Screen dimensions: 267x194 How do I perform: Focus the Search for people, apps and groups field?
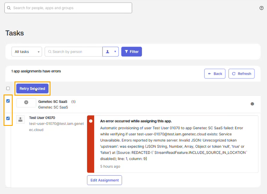(x=68, y=8)
